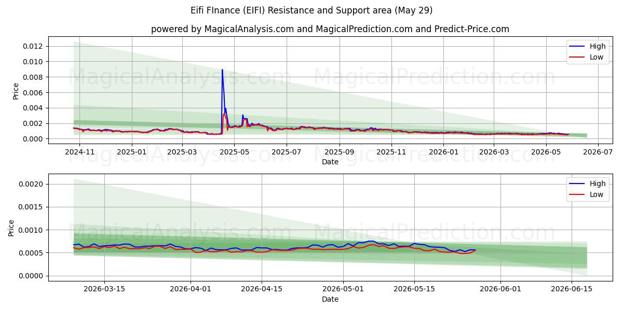Screen dimensions: 623x311
Task: Click the '2025-05' x-axis tick label
Action: pos(234,151)
